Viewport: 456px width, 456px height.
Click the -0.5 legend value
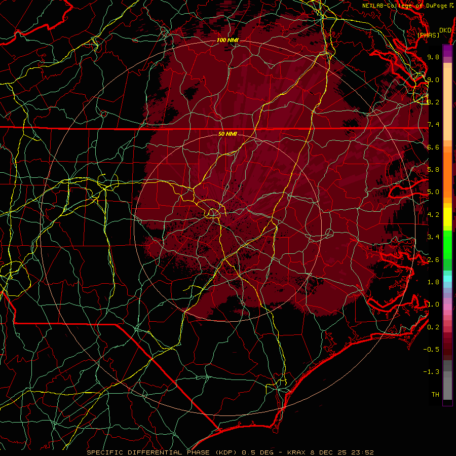[431, 350]
